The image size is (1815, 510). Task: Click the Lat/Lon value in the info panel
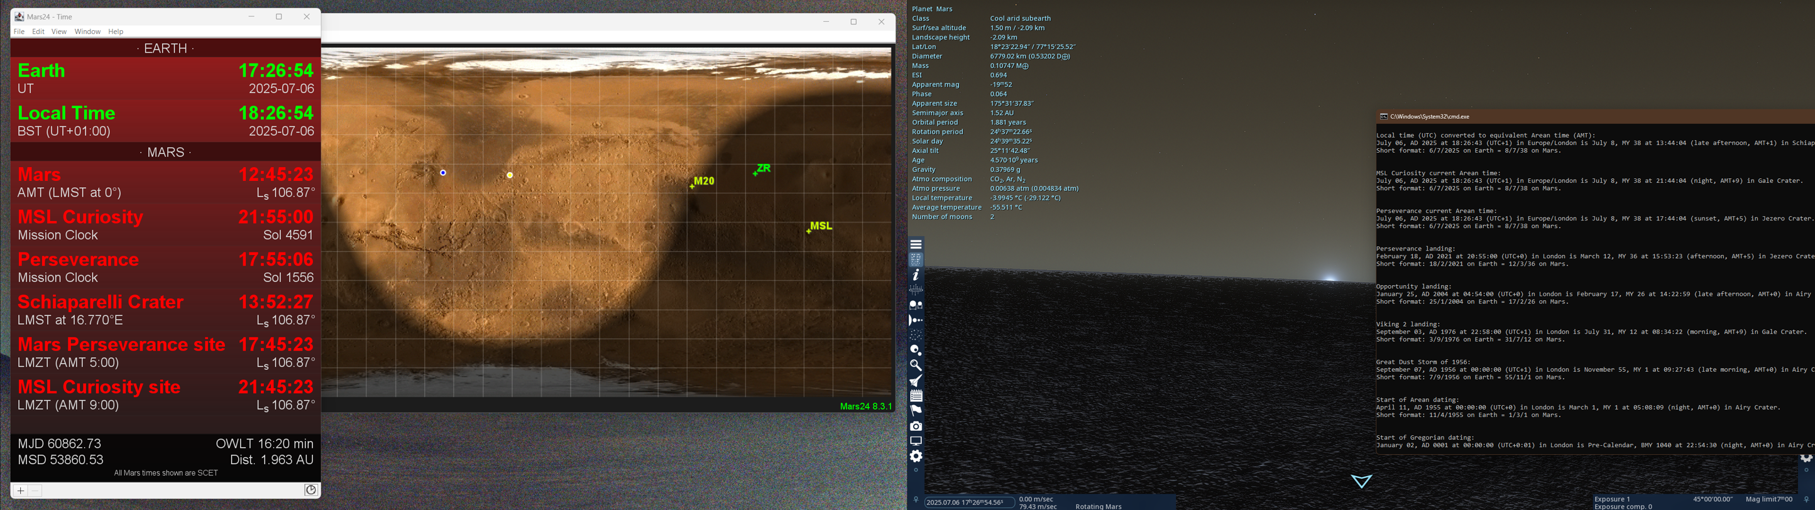click(x=1033, y=46)
